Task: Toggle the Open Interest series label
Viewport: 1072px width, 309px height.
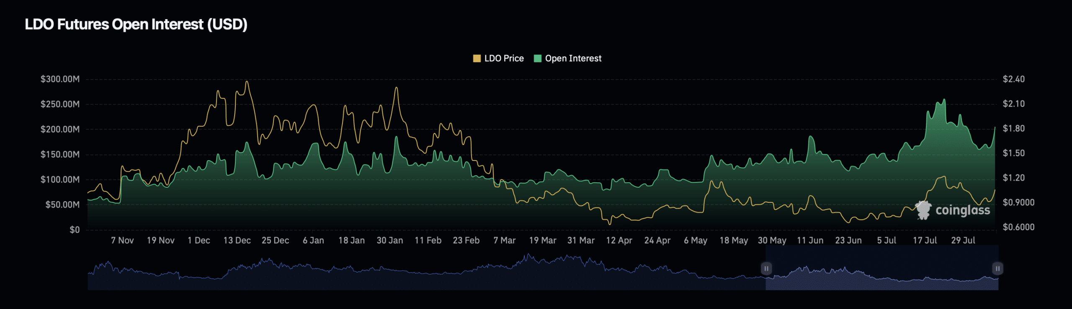Action: click(x=573, y=59)
